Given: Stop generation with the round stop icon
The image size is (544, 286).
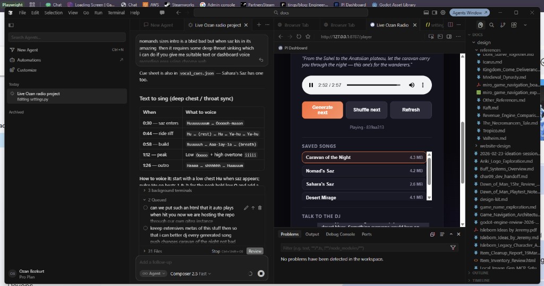Looking at the screenshot, I should coord(261,273).
